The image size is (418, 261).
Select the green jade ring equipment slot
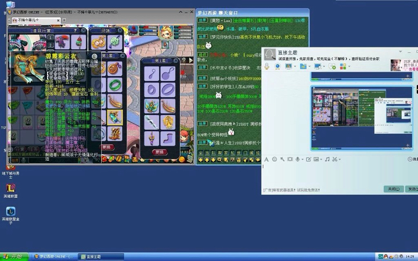(x=115, y=85)
